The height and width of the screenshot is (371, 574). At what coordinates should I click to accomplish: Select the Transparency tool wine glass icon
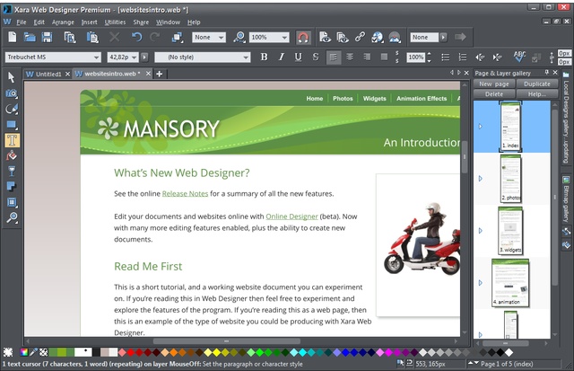point(12,172)
